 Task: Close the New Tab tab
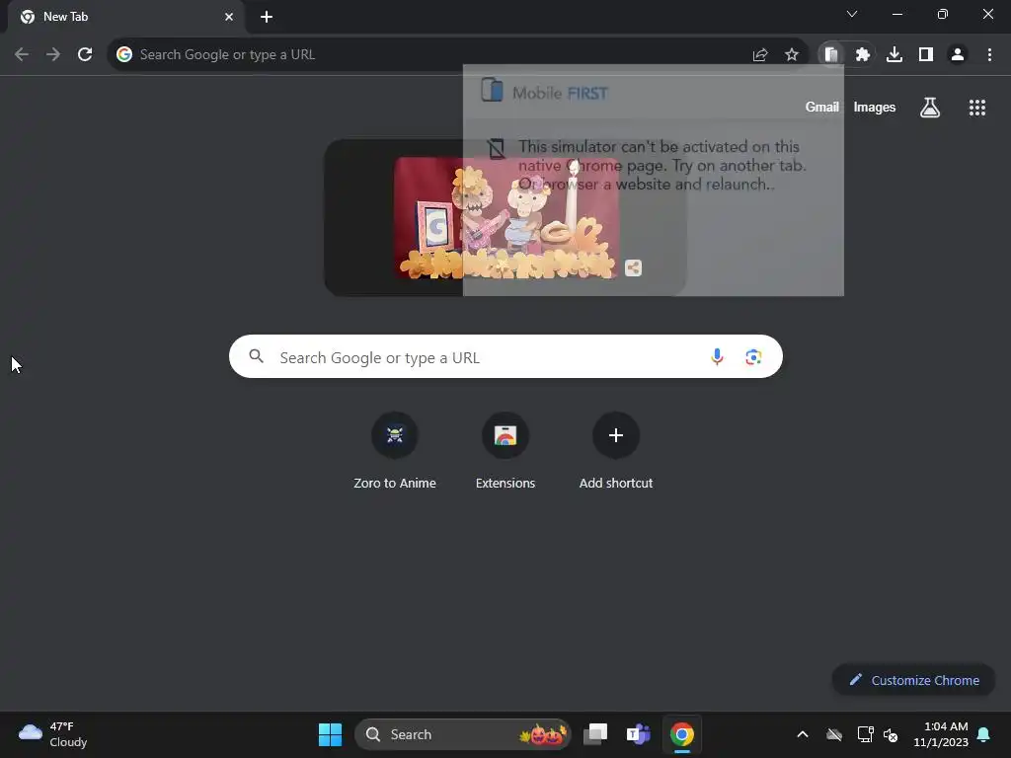(x=229, y=17)
